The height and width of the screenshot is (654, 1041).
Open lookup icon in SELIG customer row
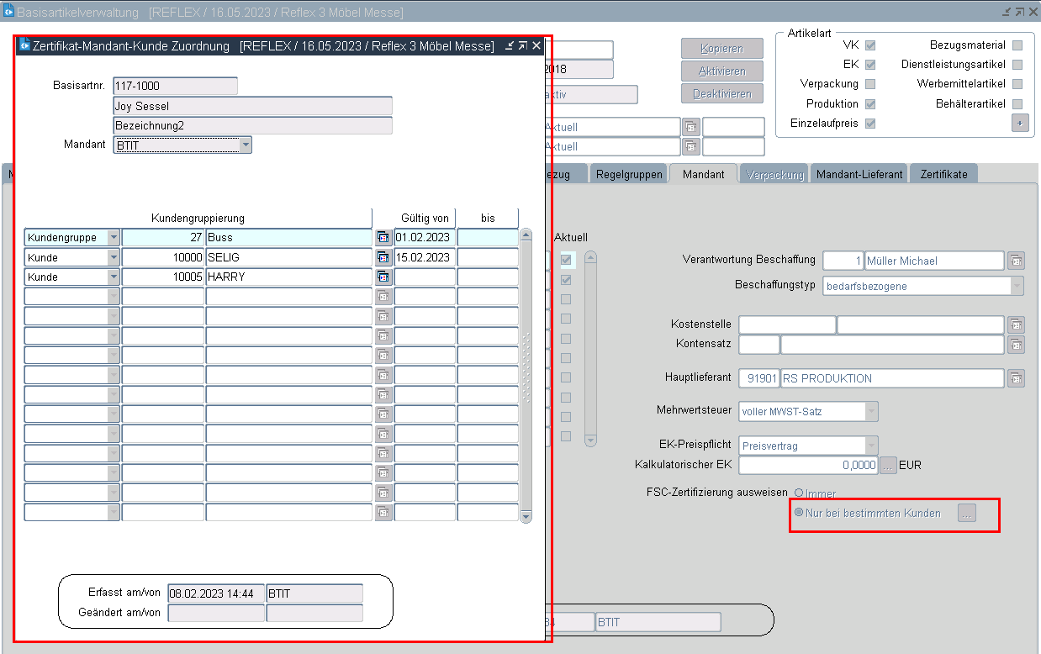pos(383,257)
